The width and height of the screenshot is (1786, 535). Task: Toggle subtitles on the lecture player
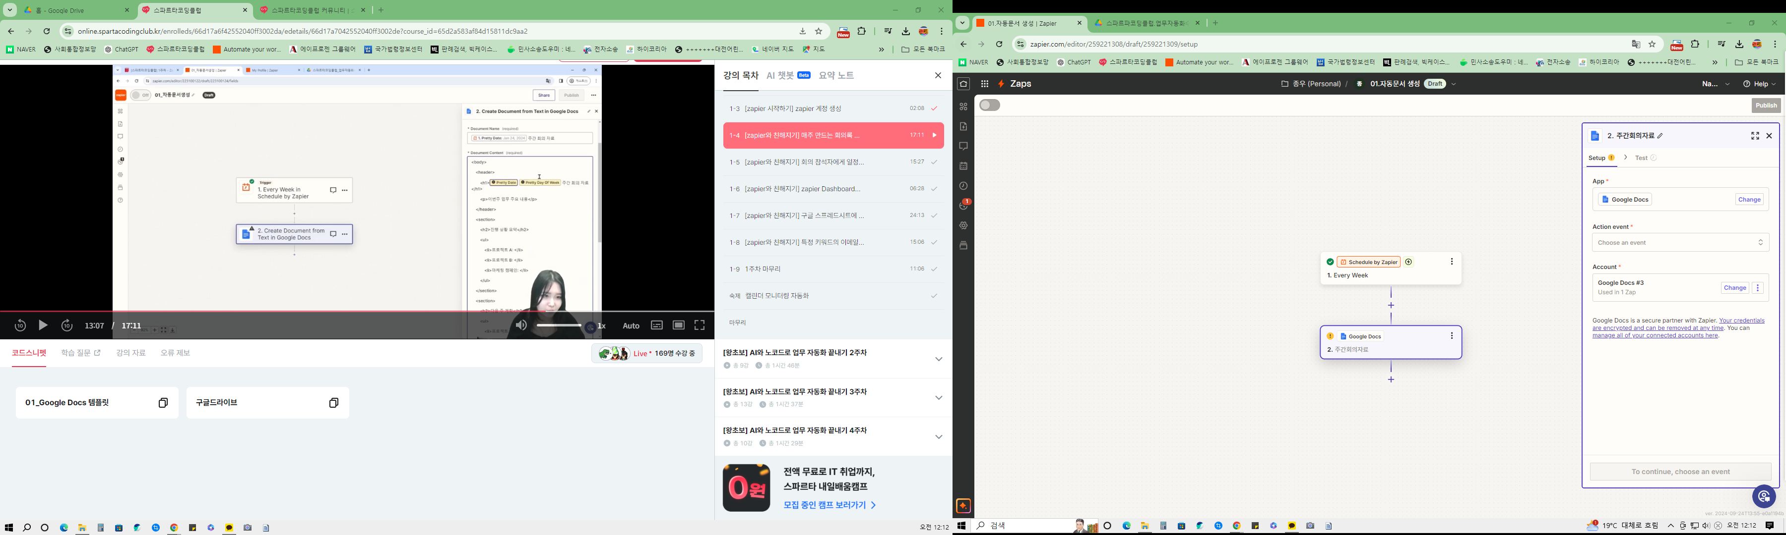pos(656,325)
